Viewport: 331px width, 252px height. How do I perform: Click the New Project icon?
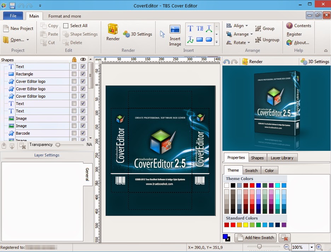6,29
